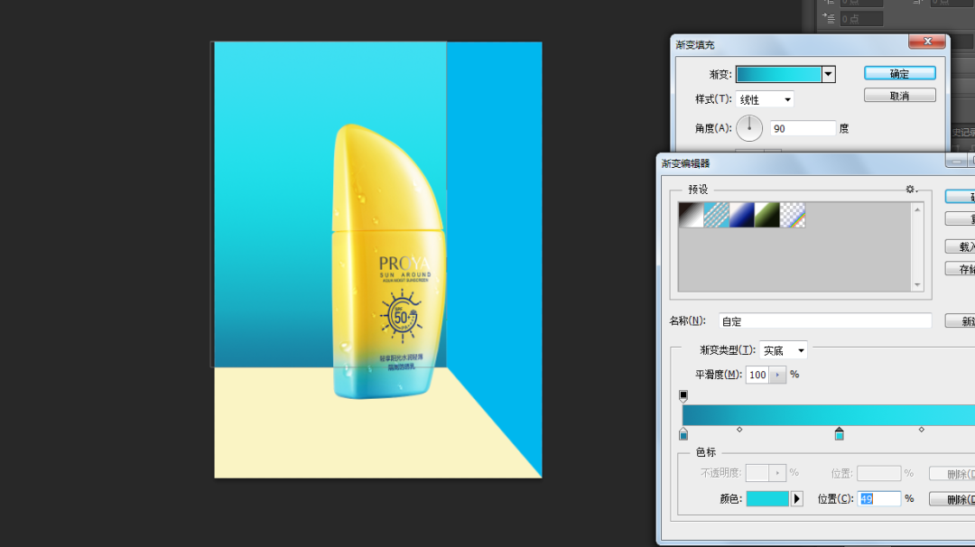Click the top-left opacity stop marker

pos(683,395)
